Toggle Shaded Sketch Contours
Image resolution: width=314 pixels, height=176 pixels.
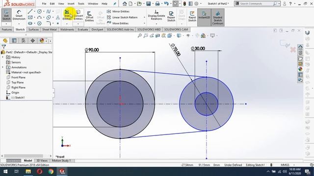pos(218,18)
